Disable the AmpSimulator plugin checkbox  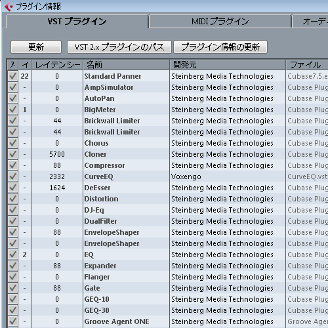tap(12, 87)
